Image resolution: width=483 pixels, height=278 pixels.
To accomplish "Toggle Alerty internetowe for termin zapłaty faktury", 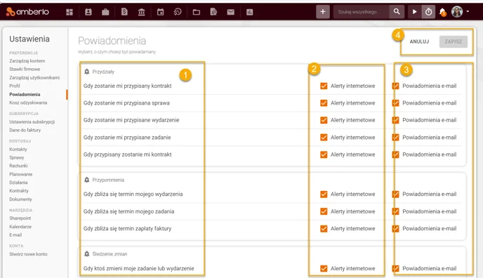I will pyautogui.click(x=324, y=229).
